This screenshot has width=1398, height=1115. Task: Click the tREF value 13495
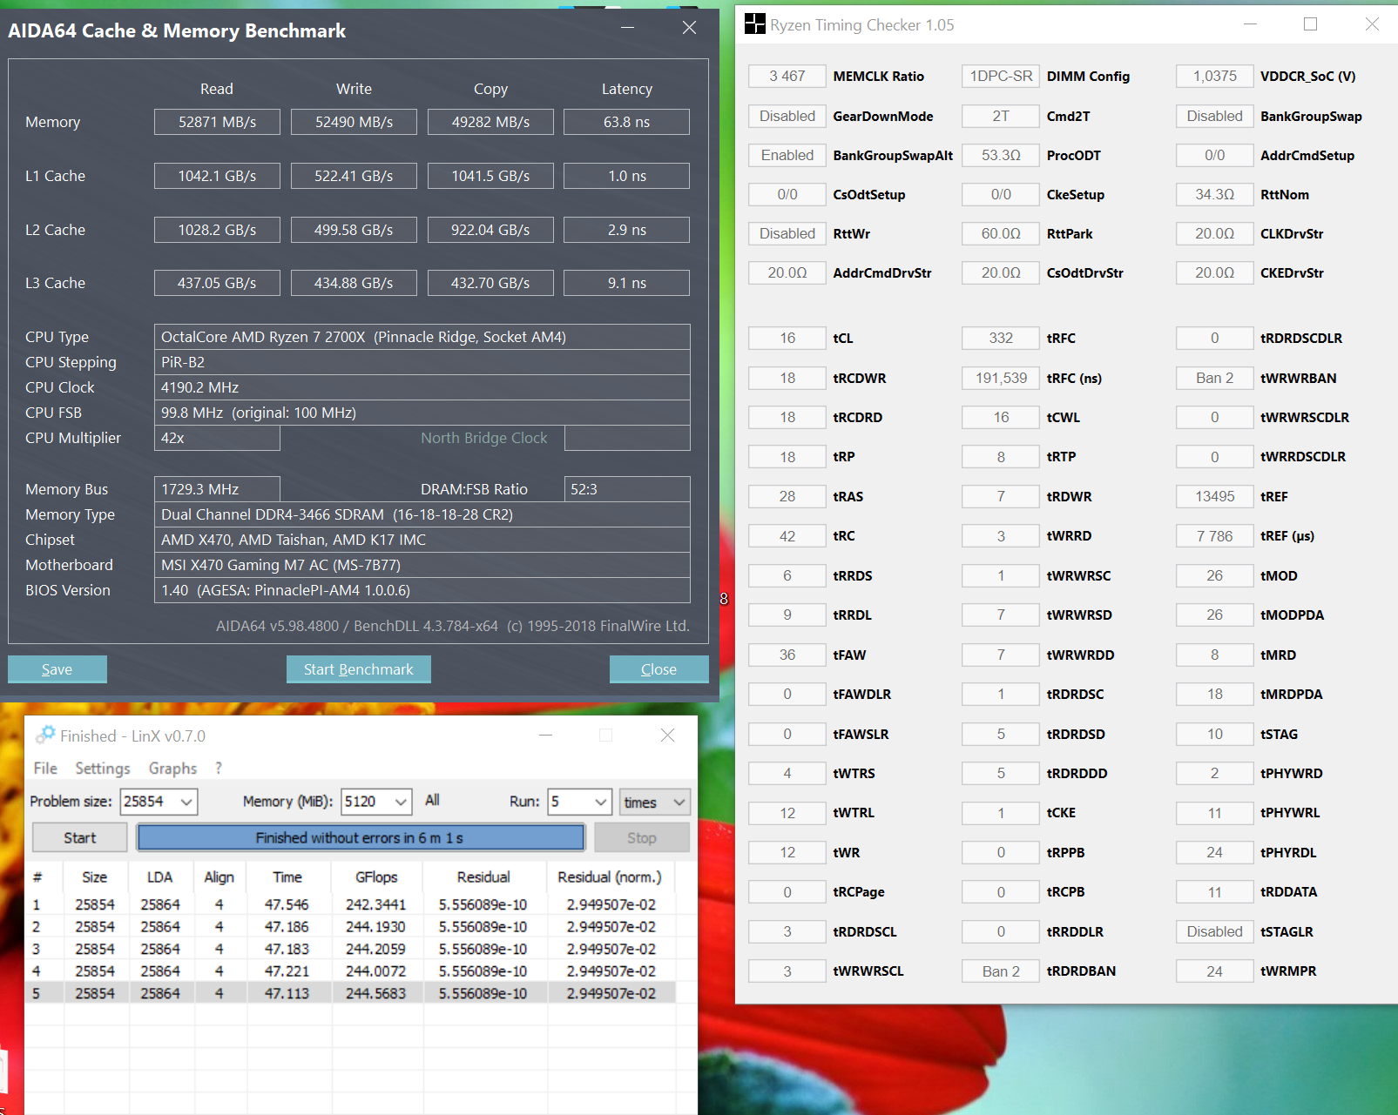tap(1215, 496)
